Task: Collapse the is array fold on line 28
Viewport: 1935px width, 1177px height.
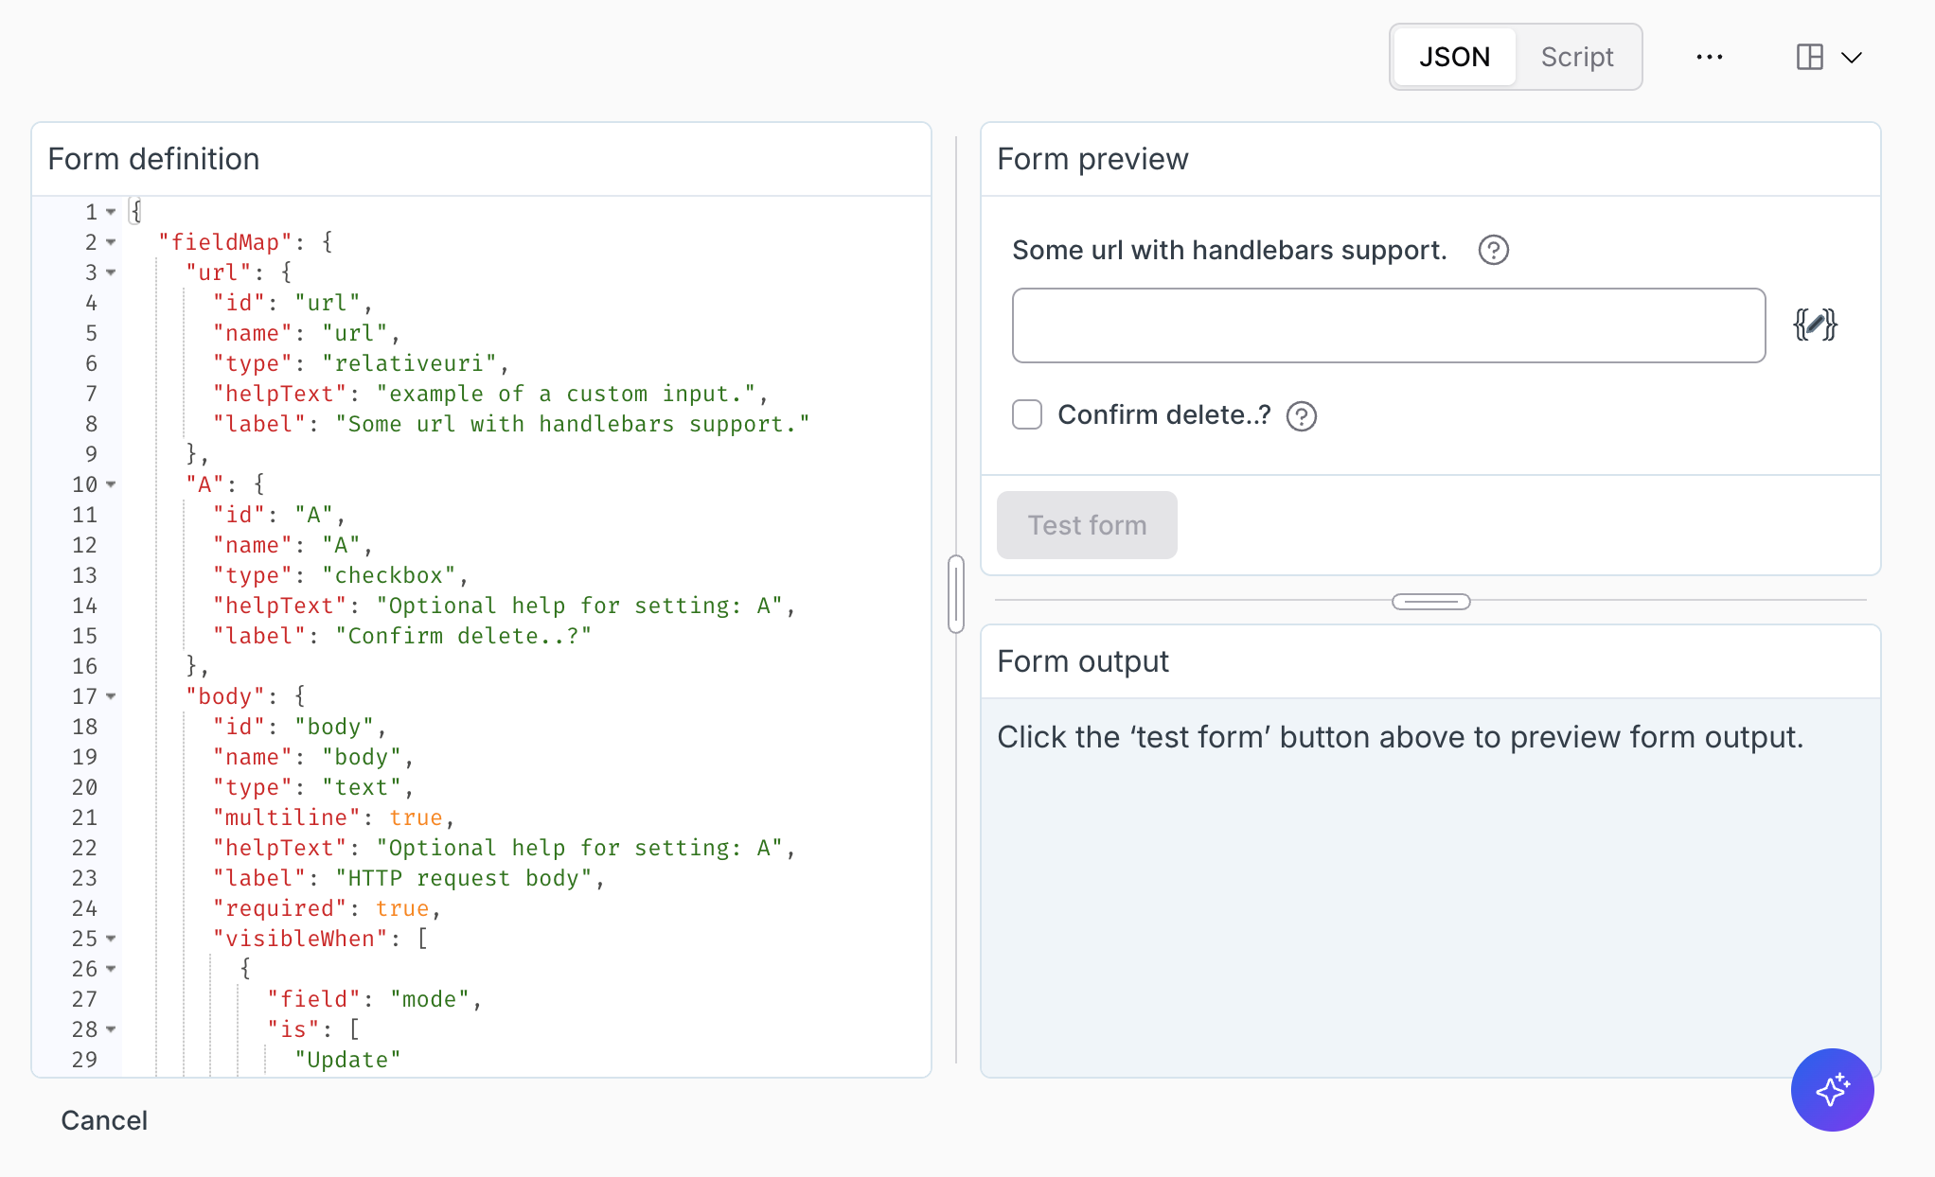Action: coord(111,1029)
